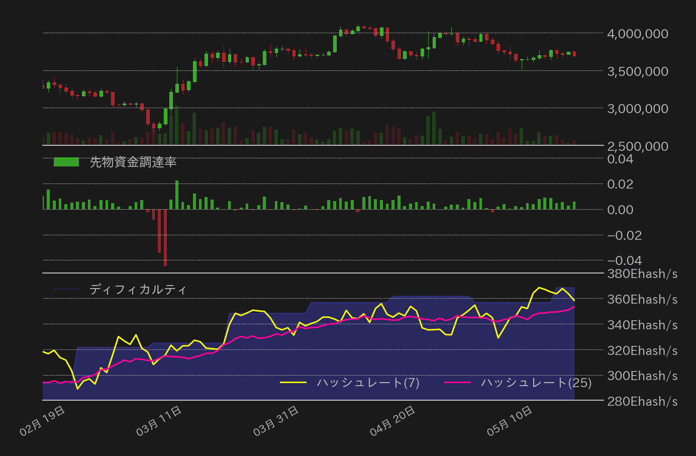Click the navy ディフィカルティ legend icon
The width and height of the screenshot is (696, 456).
[67, 290]
